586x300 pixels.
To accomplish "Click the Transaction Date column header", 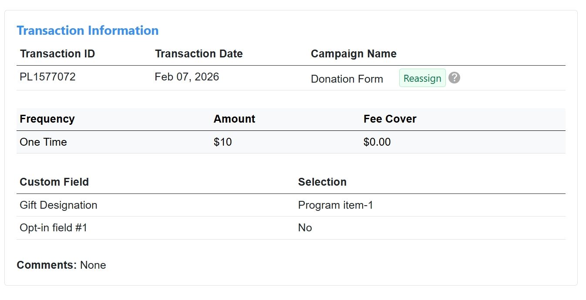I will pos(199,54).
